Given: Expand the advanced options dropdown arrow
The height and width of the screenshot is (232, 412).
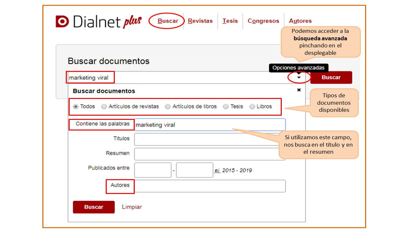Looking at the screenshot, I should click(299, 78).
